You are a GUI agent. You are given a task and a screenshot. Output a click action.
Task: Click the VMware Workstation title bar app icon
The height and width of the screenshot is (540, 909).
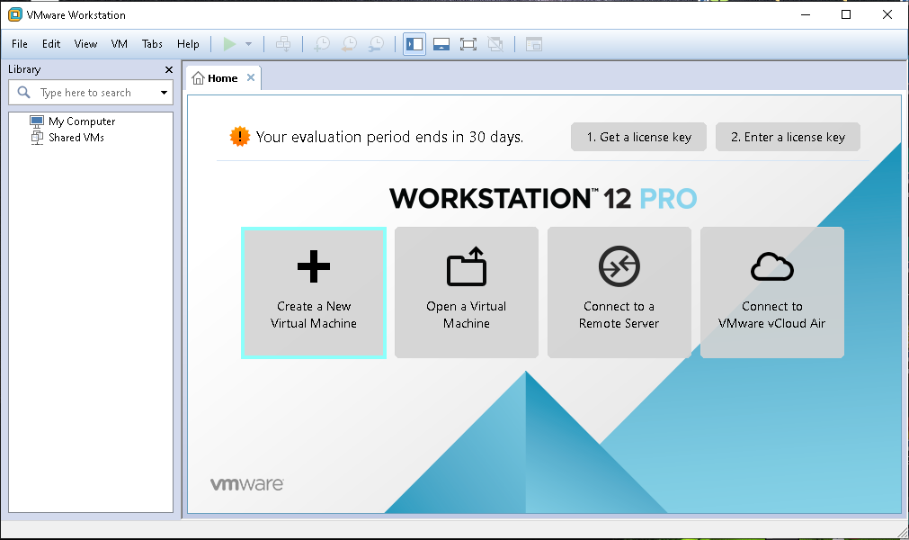tap(15, 15)
